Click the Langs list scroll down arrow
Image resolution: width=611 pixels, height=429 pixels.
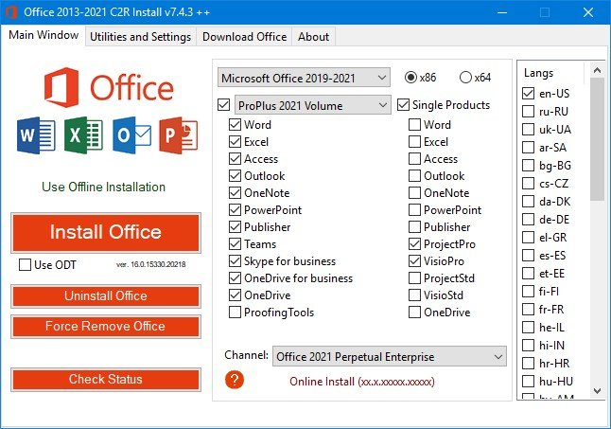[597, 391]
